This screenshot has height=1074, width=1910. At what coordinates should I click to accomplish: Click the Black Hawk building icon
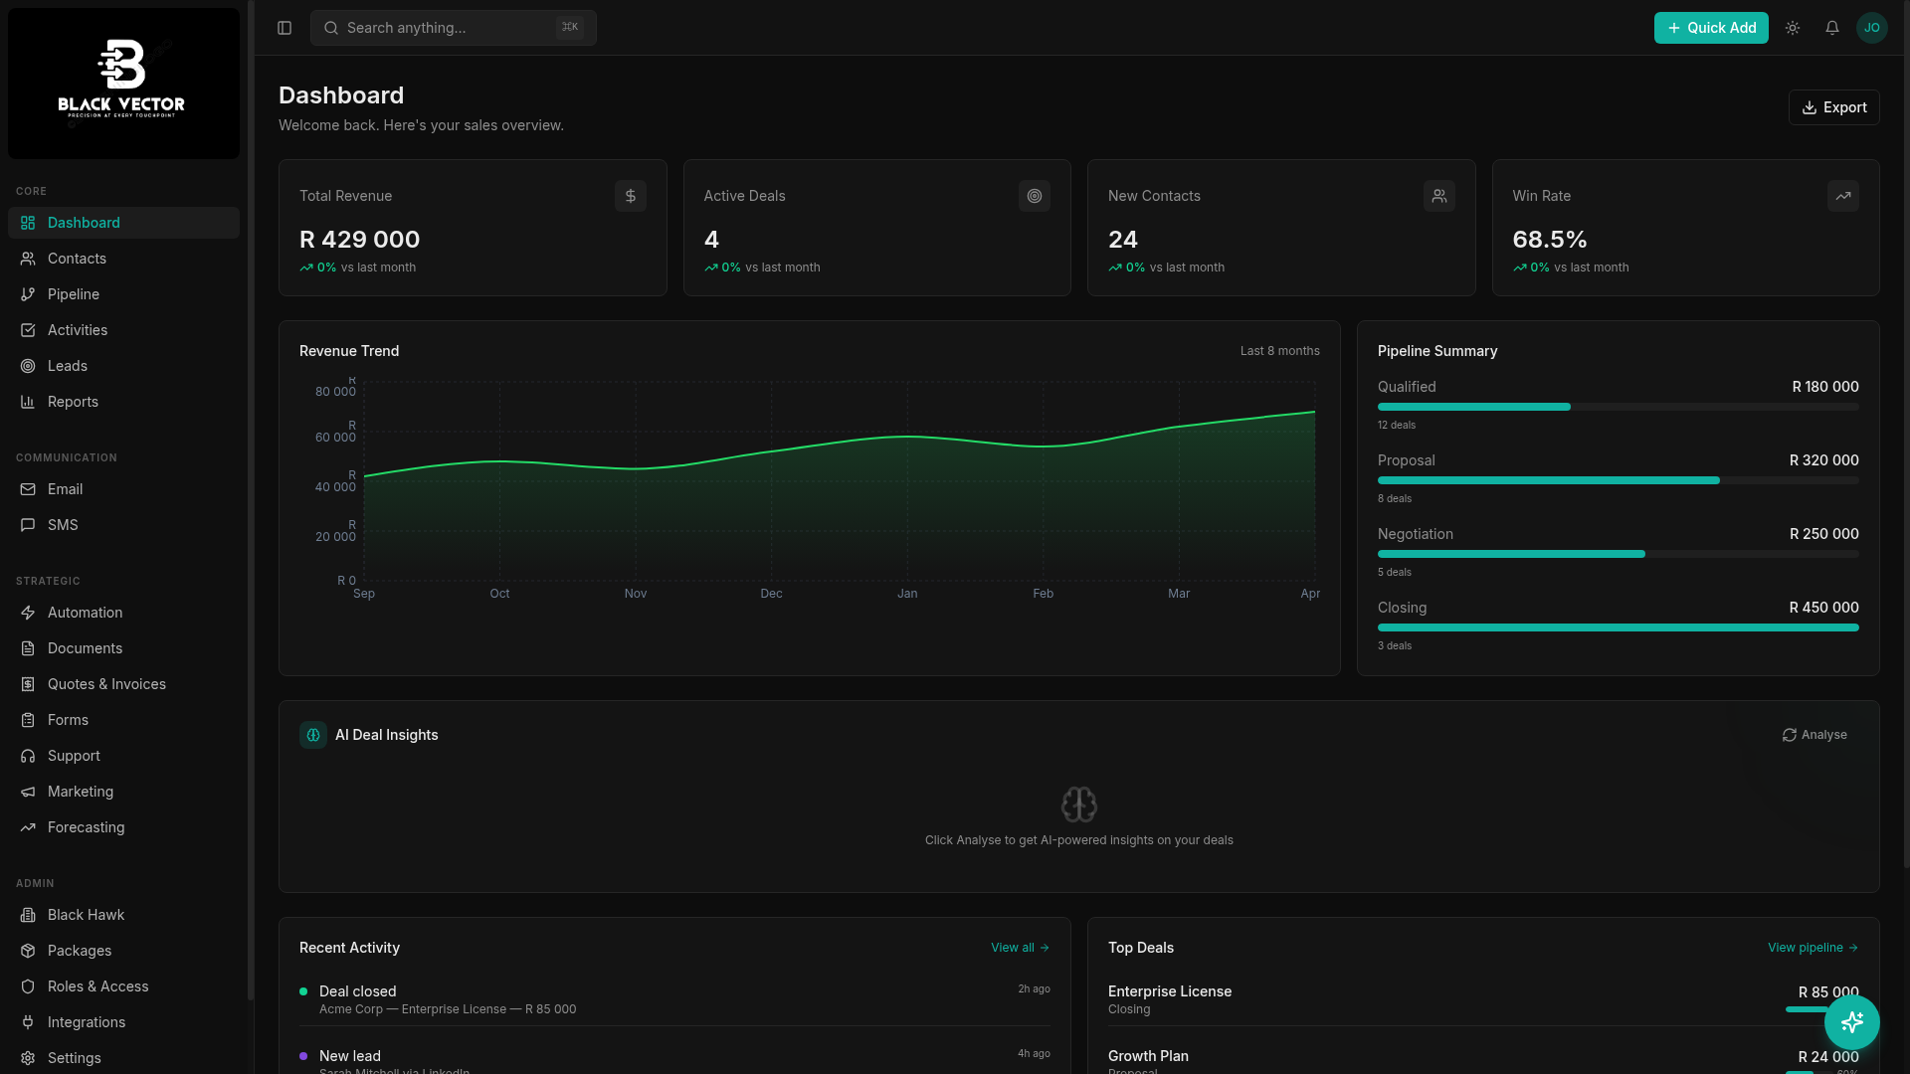coord(28,915)
